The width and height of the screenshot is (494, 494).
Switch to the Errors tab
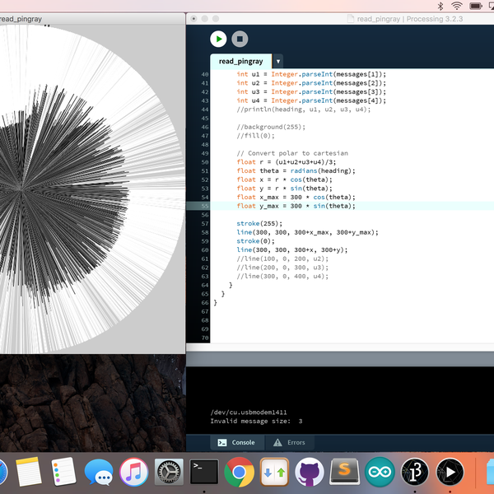[288, 442]
